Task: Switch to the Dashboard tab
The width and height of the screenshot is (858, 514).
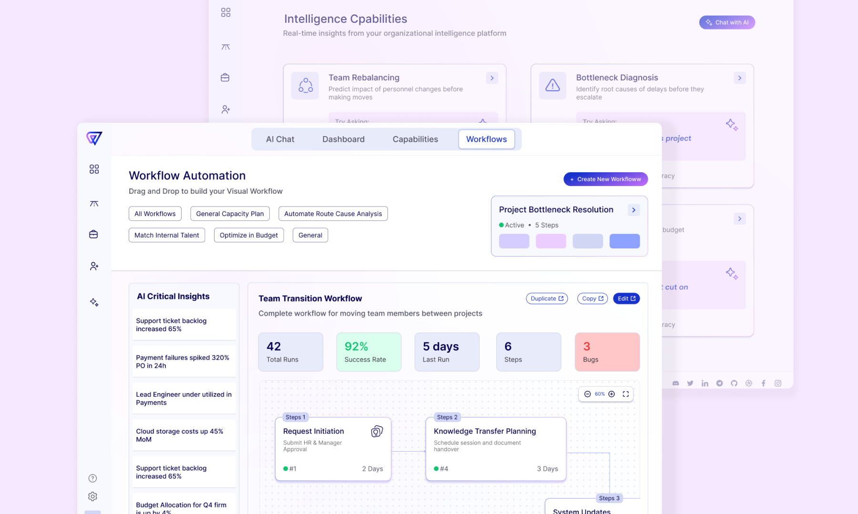Action: click(x=343, y=139)
